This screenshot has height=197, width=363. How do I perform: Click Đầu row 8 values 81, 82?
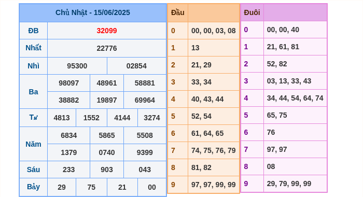point(201,168)
